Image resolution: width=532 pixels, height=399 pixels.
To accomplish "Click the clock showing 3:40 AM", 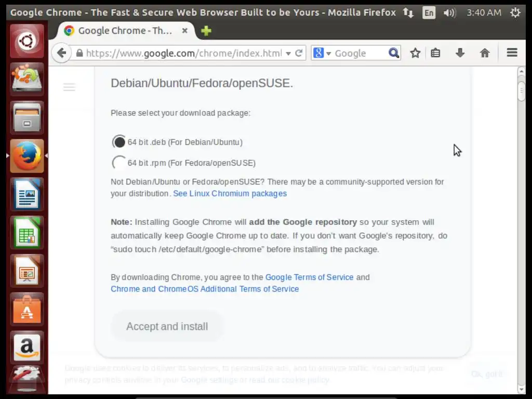I will (x=484, y=13).
